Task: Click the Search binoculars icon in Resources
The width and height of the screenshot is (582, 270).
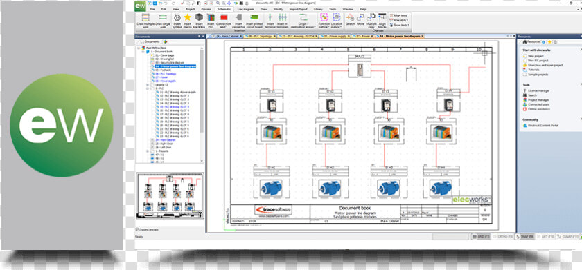Action: coord(525,95)
